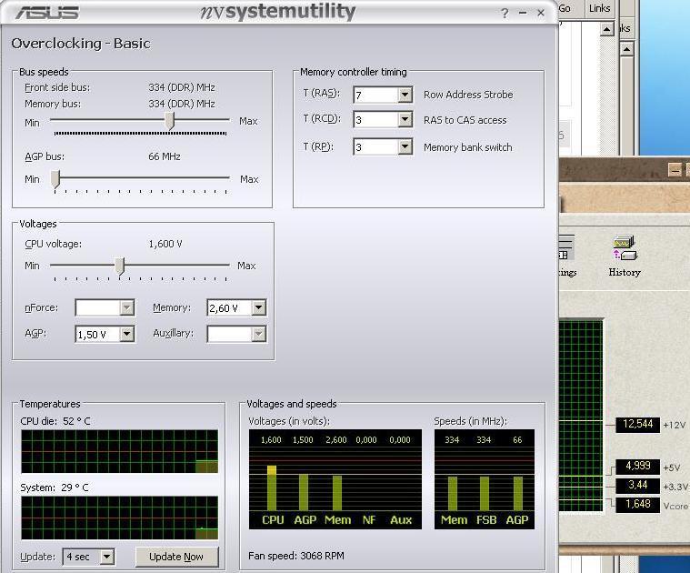The height and width of the screenshot is (573, 690).
Task: Click the voltages bar chart
Action: (335, 479)
